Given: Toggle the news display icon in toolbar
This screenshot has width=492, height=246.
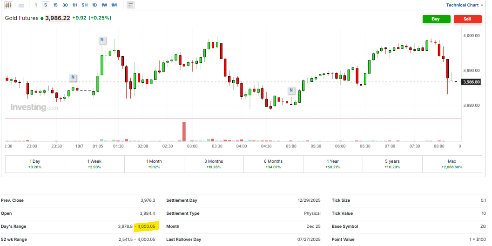Looking at the screenshot, I should pos(131,5).
